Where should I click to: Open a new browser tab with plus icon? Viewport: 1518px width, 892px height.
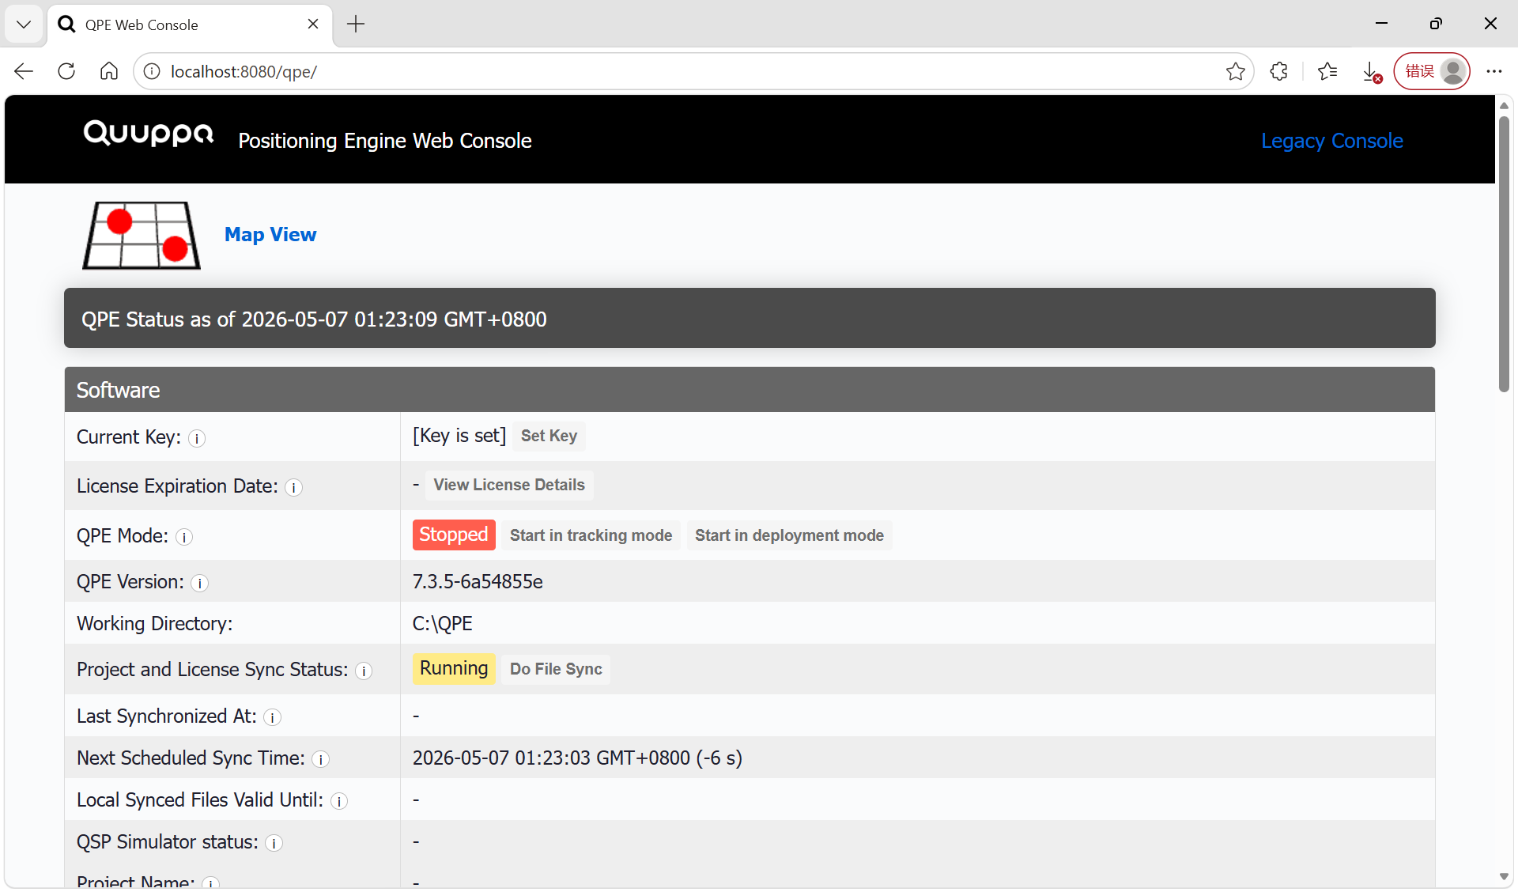356,24
